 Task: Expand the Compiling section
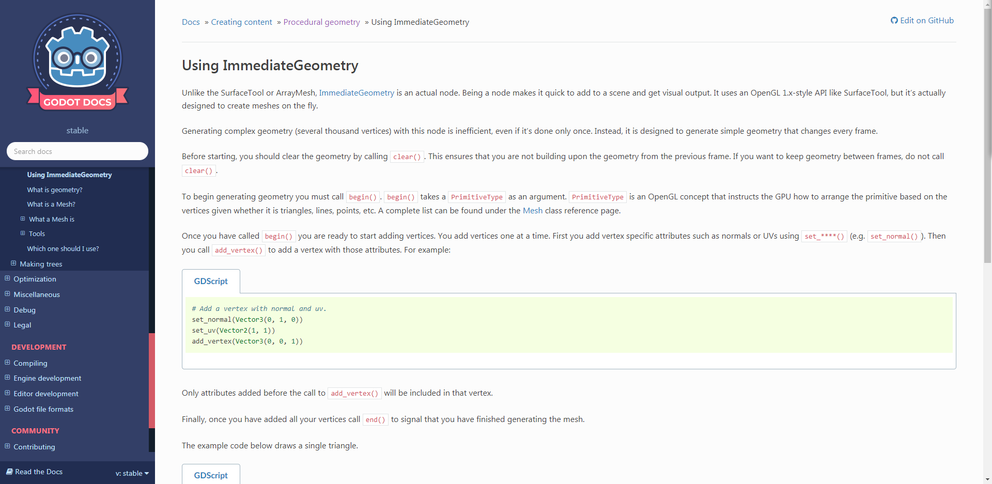click(x=6, y=363)
